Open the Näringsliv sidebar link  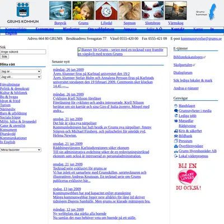pyautogui.click(x=8, y=109)
